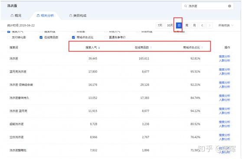This screenshot has width=242, height=159.
Task: Go to previous date period arrow
Action: (202, 25)
